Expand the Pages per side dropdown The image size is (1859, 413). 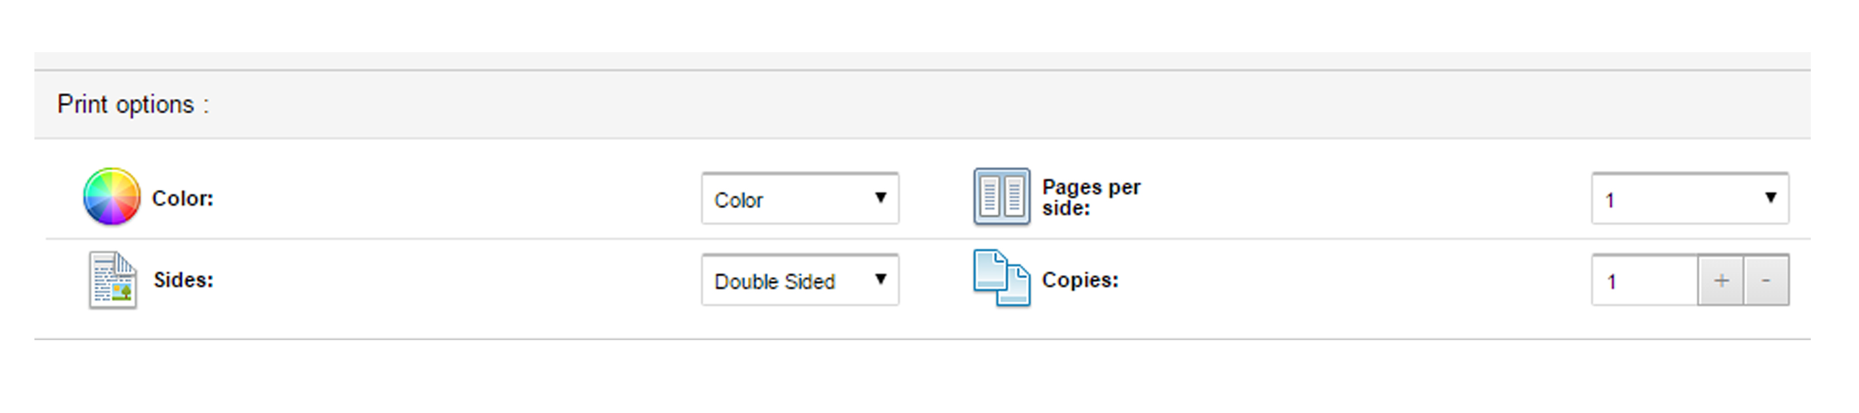tap(1689, 198)
